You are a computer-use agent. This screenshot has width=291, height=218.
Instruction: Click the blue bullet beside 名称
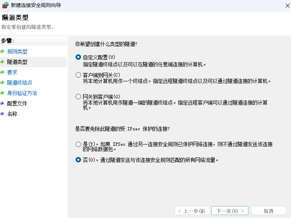click(x=2, y=113)
